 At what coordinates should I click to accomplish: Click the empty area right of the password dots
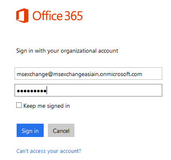[x=104, y=90]
